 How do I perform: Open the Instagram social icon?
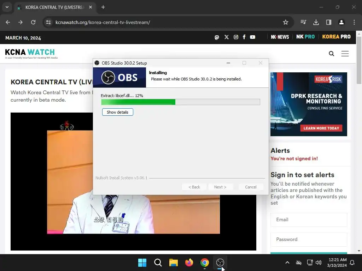click(x=236, y=37)
